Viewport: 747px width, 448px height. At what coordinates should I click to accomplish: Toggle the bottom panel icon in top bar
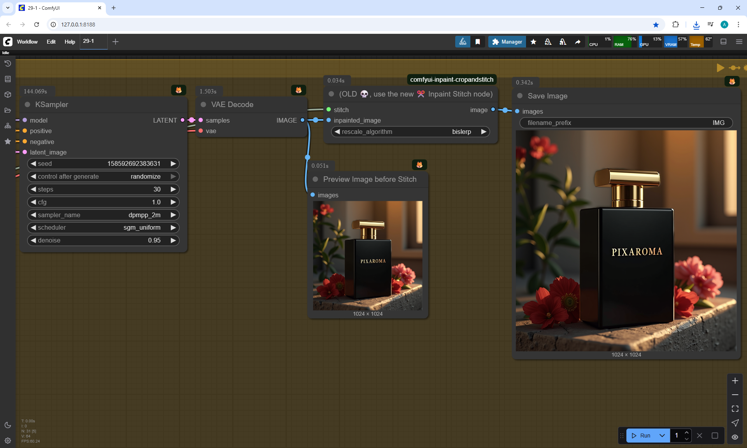pos(723,42)
